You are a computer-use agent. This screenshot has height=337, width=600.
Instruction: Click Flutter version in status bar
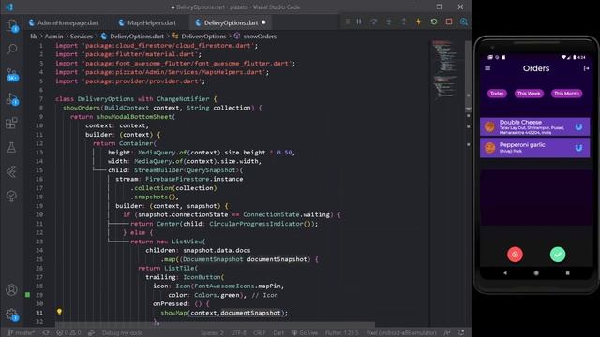pyautogui.click(x=341, y=333)
